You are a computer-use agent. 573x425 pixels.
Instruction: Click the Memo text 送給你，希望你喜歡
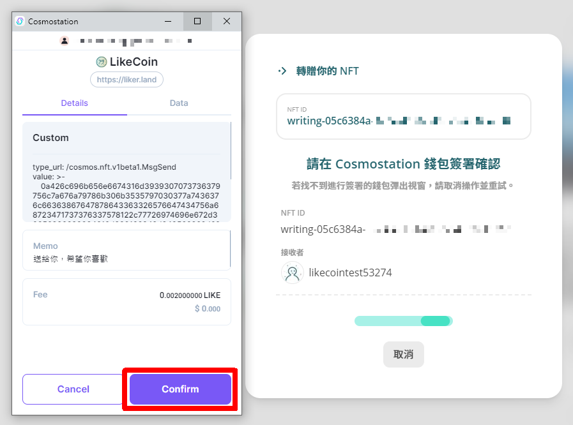coord(70,258)
